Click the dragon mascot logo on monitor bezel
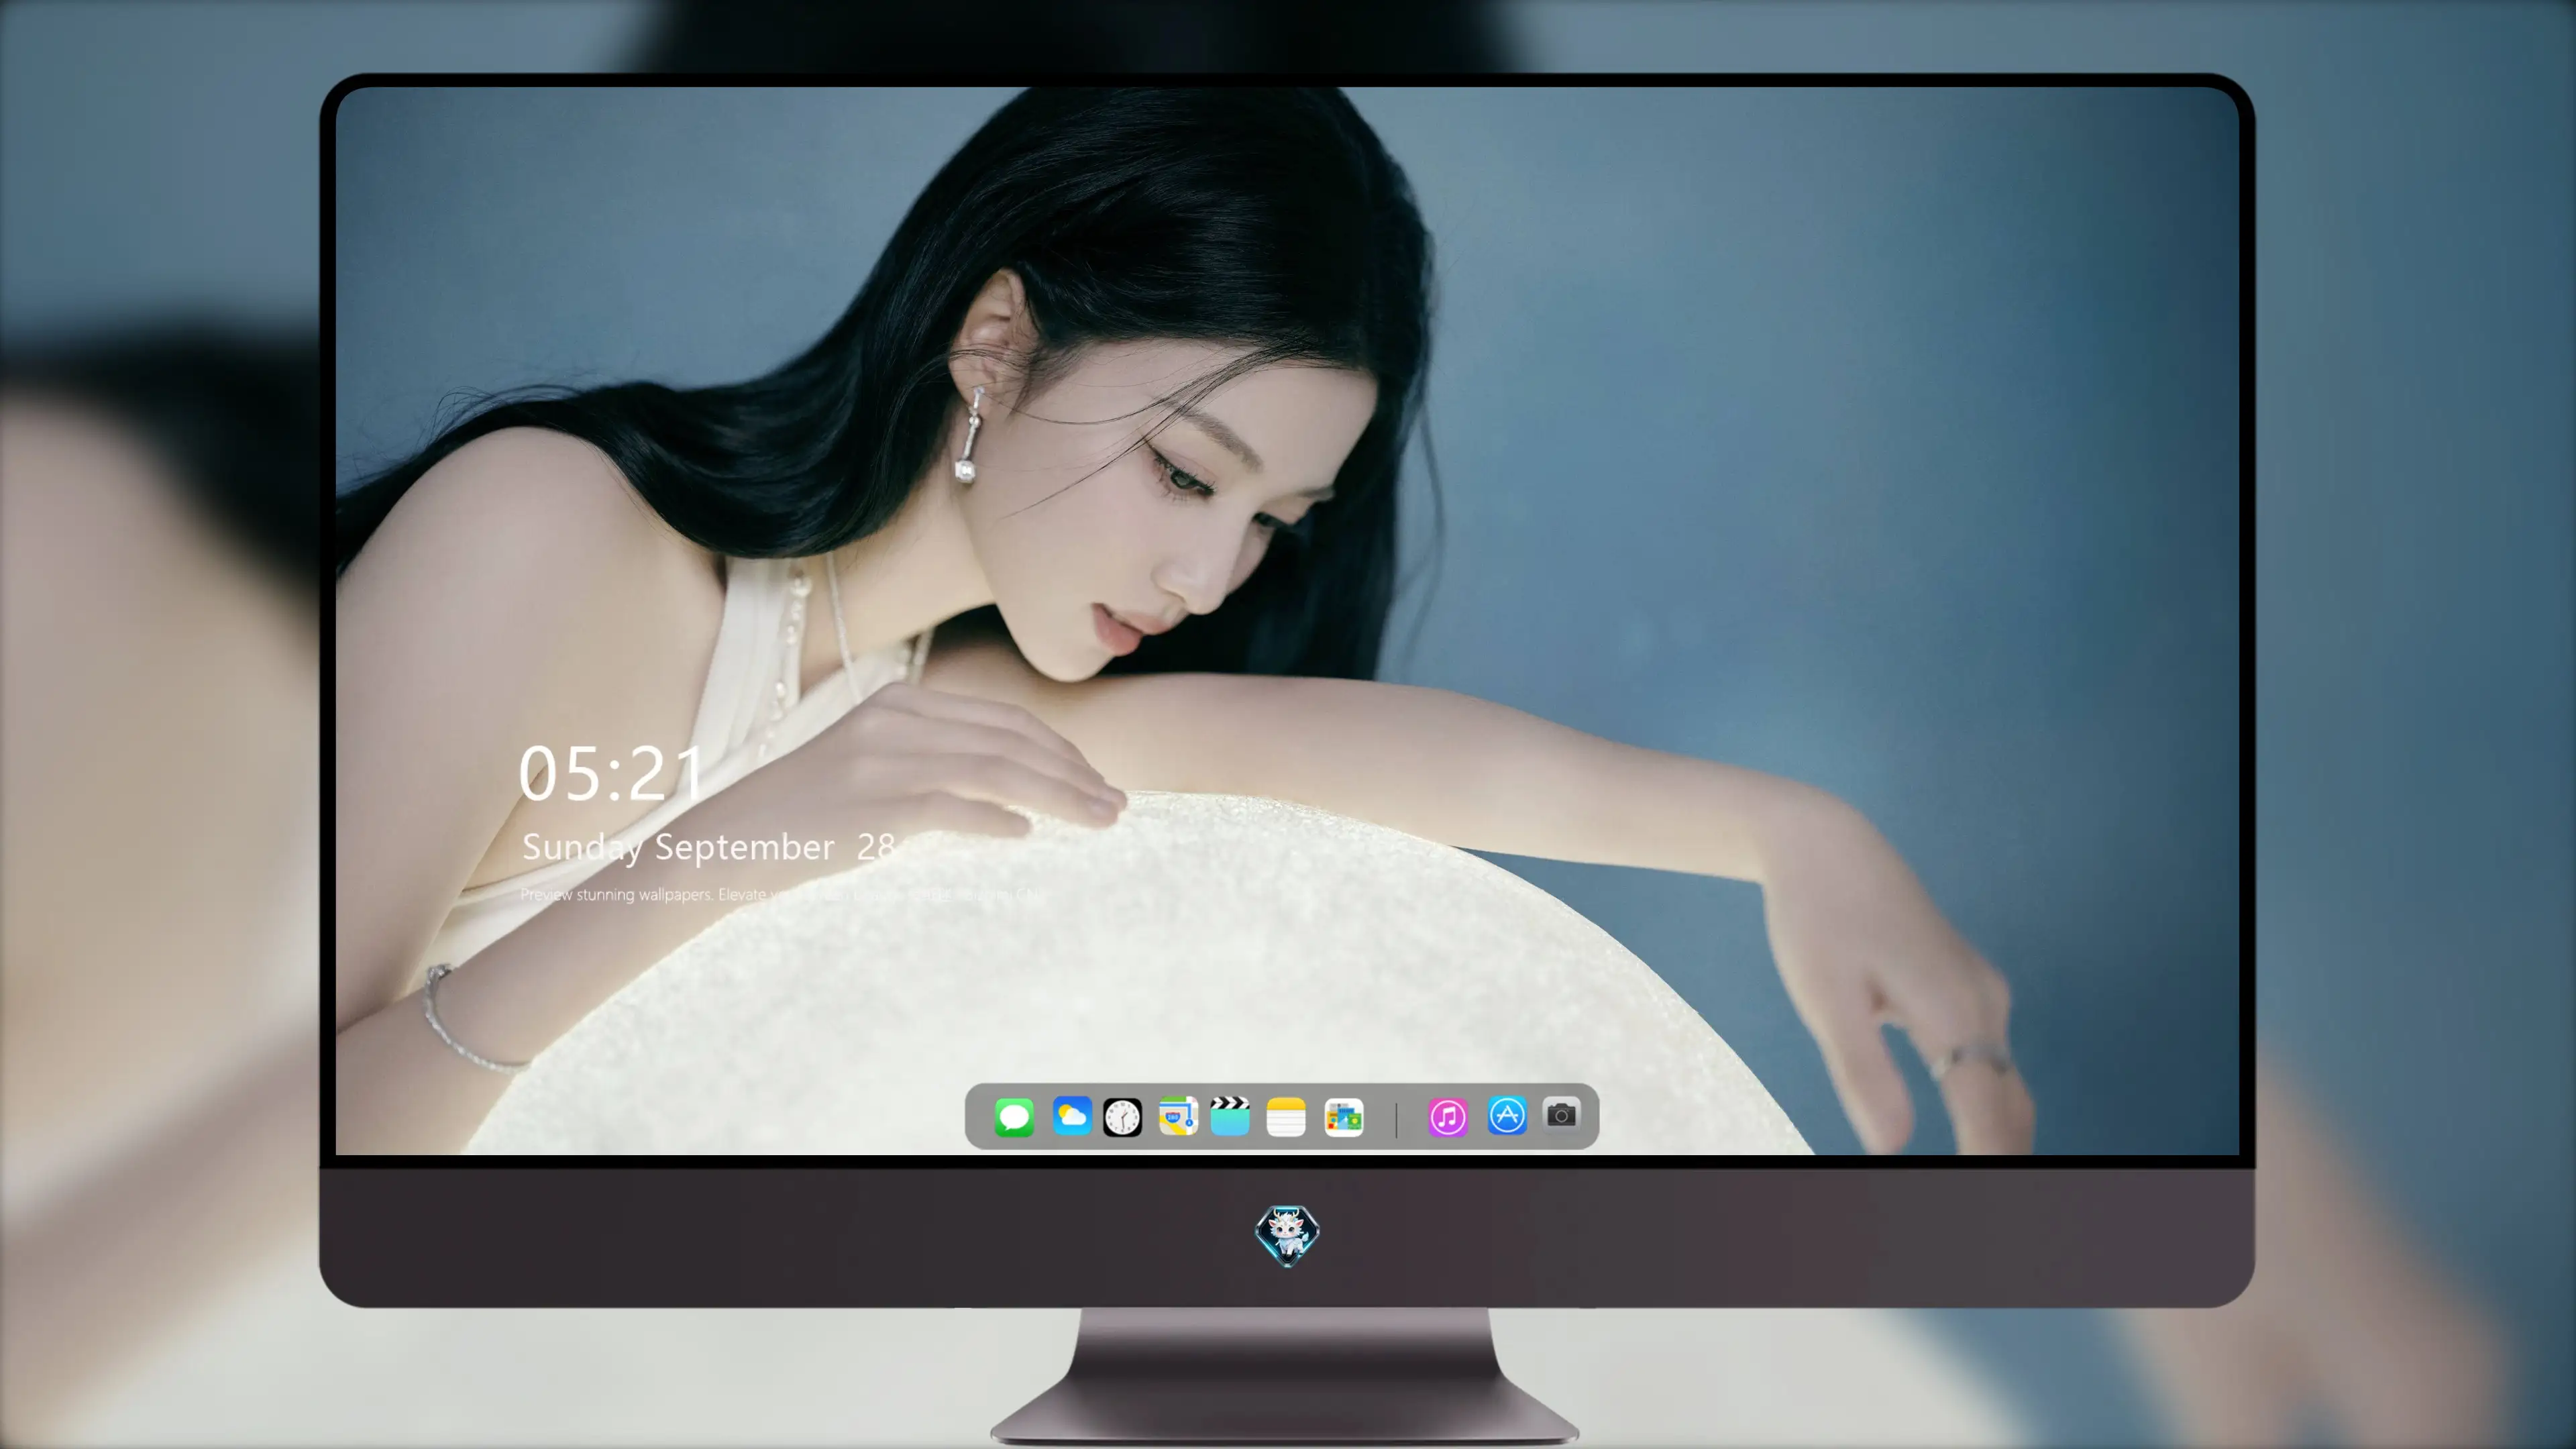2576x1449 pixels. pyautogui.click(x=1287, y=1235)
